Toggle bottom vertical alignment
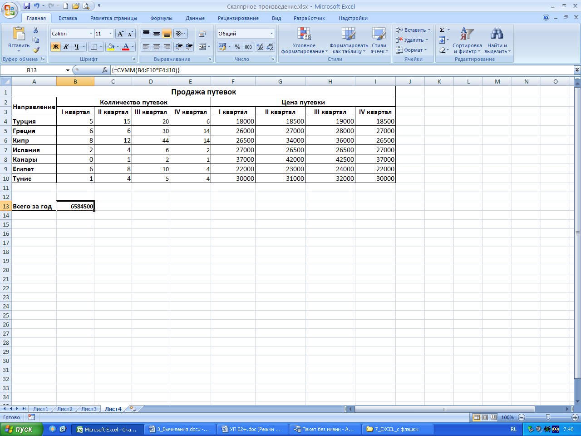This screenshot has width=581, height=436. [x=167, y=34]
